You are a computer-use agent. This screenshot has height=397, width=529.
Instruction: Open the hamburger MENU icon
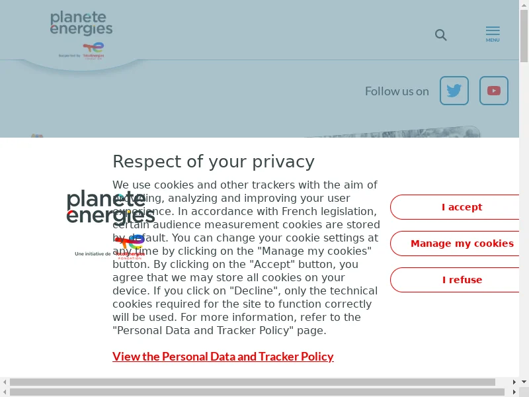[493, 34]
